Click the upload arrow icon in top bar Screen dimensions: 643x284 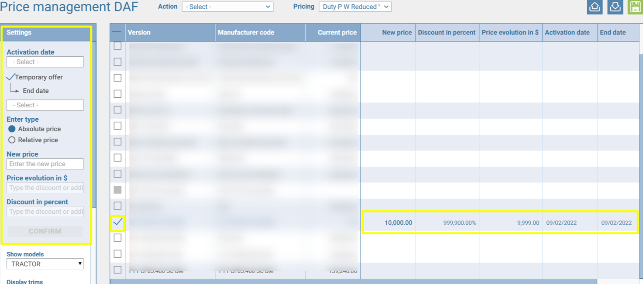[x=595, y=7]
